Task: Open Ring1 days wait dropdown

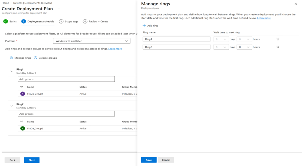Action: click(x=221, y=39)
